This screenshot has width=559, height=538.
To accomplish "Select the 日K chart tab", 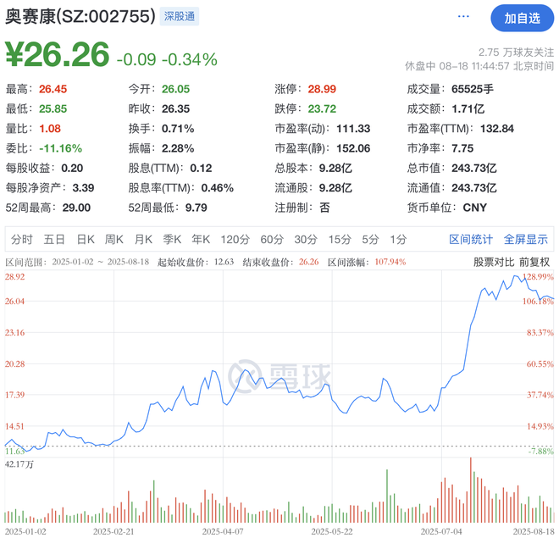I will [86, 239].
